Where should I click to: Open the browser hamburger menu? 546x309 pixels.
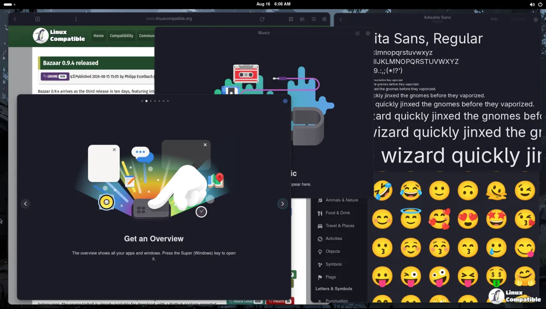[314, 19]
